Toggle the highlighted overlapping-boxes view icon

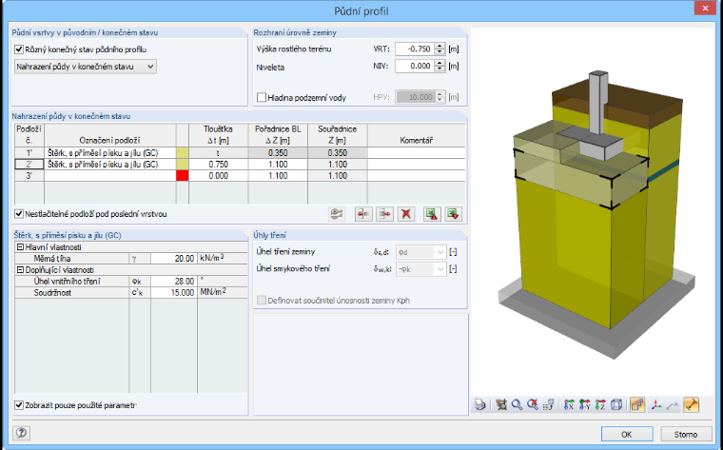(637, 405)
